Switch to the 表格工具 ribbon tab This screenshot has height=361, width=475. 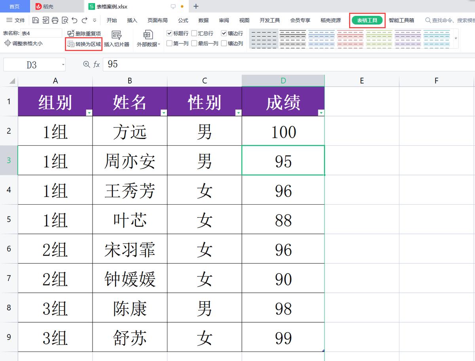pyautogui.click(x=367, y=20)
